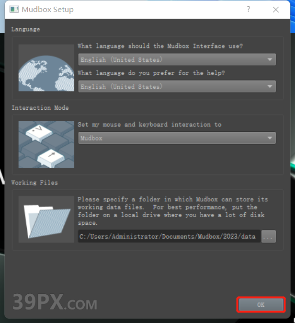This screenshot has width=295, height=323.
Task: Click the globe image in Language section
Action: pos(46,68)
